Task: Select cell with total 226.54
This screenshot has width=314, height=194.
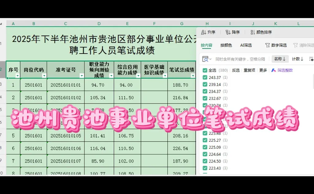Action: click(182, 148)
